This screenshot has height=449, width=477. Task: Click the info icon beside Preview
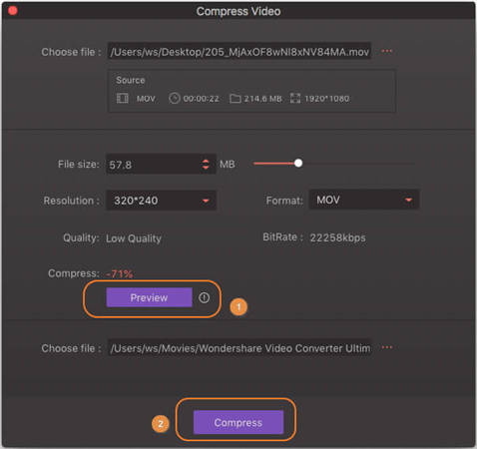coord(204,297)
